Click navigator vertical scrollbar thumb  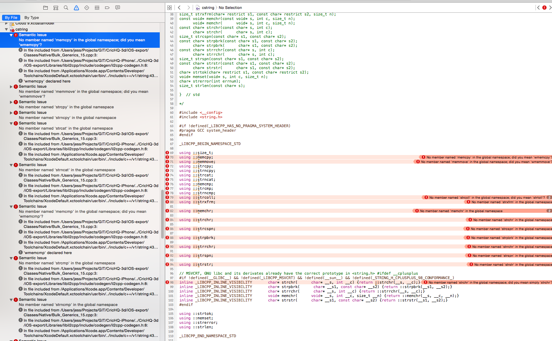click(162, 214)
